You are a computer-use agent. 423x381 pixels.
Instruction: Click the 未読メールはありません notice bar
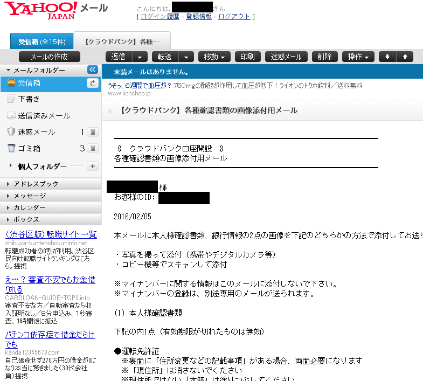click(x=262, y=72)
